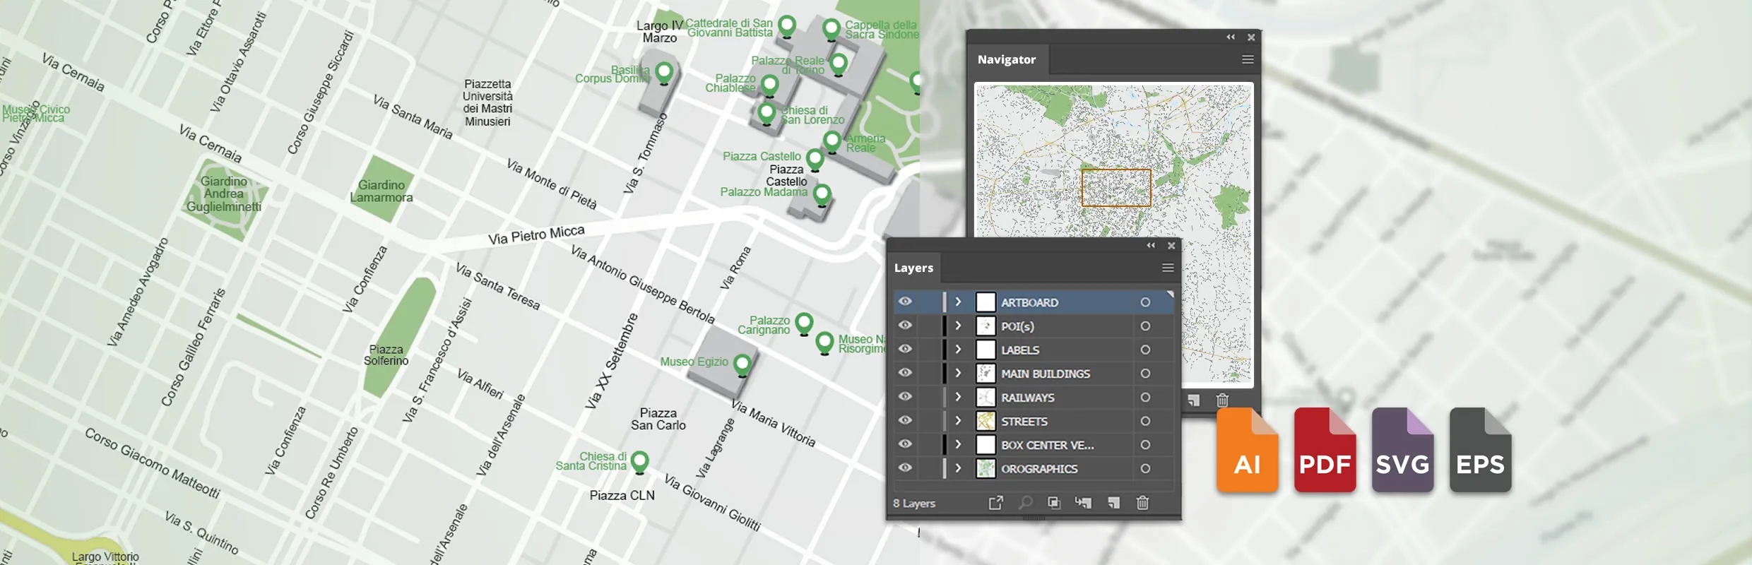The height and width of the screenshot is (565, 1752).
Task: Click the trash icon in the panel behind Layers
Action: coord(1222,400)
